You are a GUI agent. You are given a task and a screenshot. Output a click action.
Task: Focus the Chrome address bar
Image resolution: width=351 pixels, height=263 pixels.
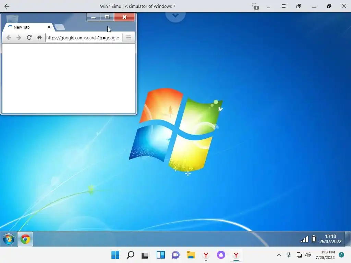pyautogui.click(x=84, y=38)
